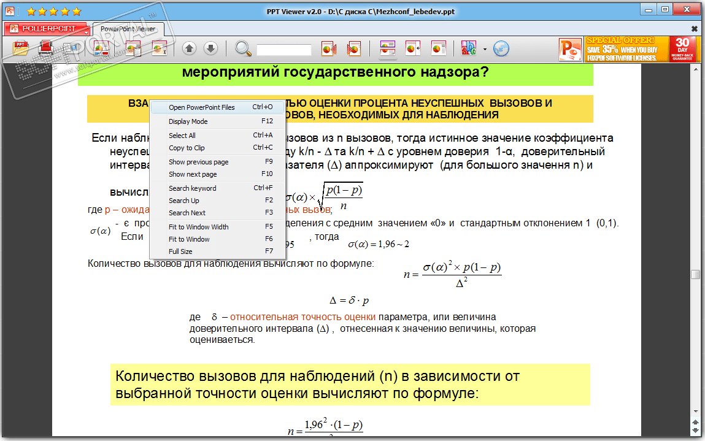Click the globe website icon

point(501,48)
